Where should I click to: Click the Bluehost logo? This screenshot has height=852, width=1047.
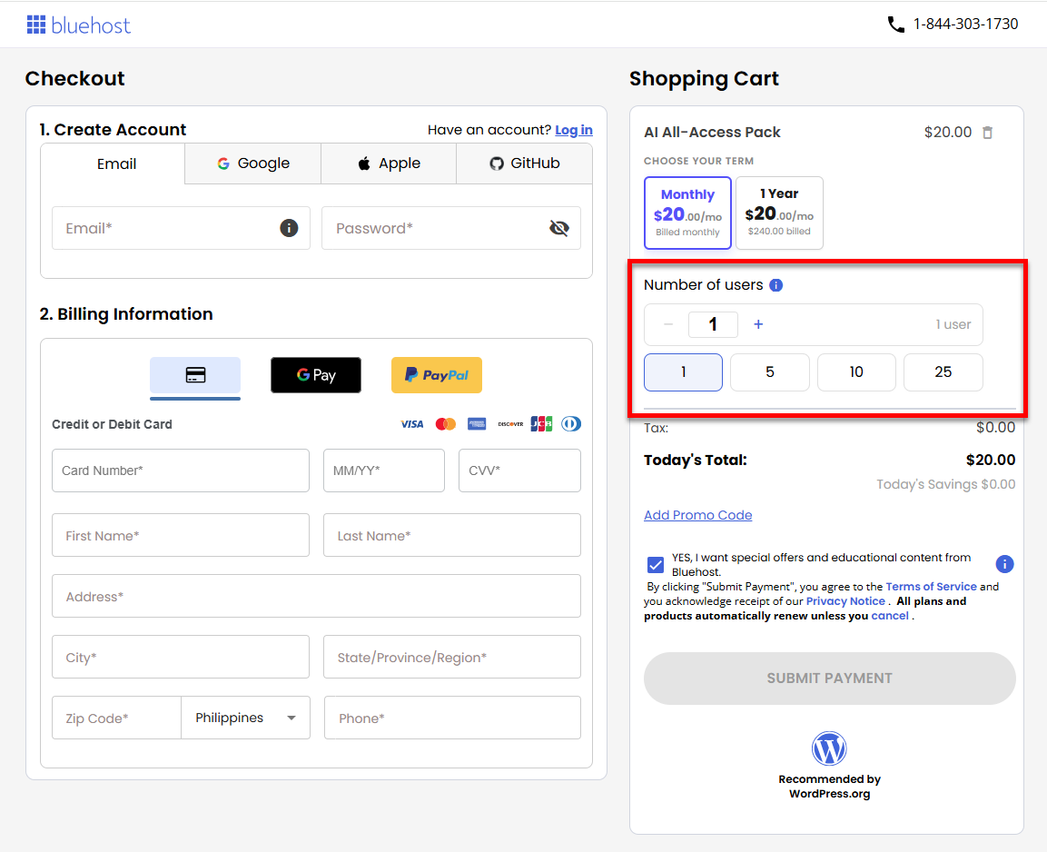pyautogui.click(x=79, y=25)
